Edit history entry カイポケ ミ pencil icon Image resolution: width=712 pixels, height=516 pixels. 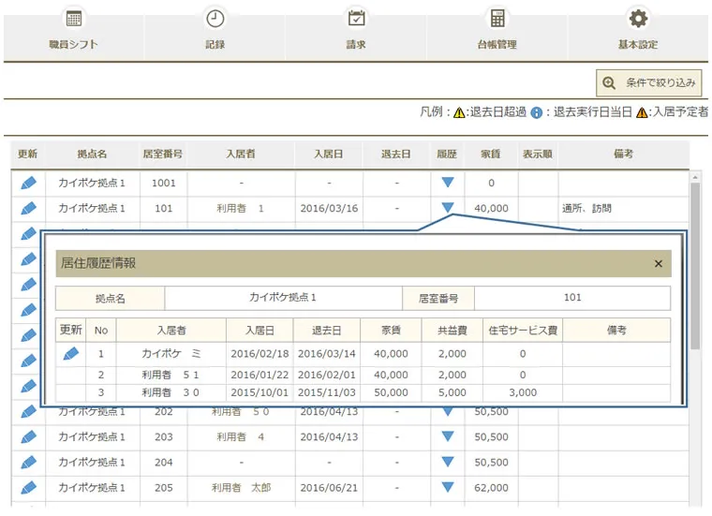point(71,354)
